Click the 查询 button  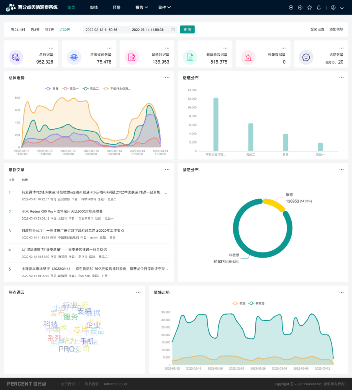pyautogui.click(x=187, y=30)
